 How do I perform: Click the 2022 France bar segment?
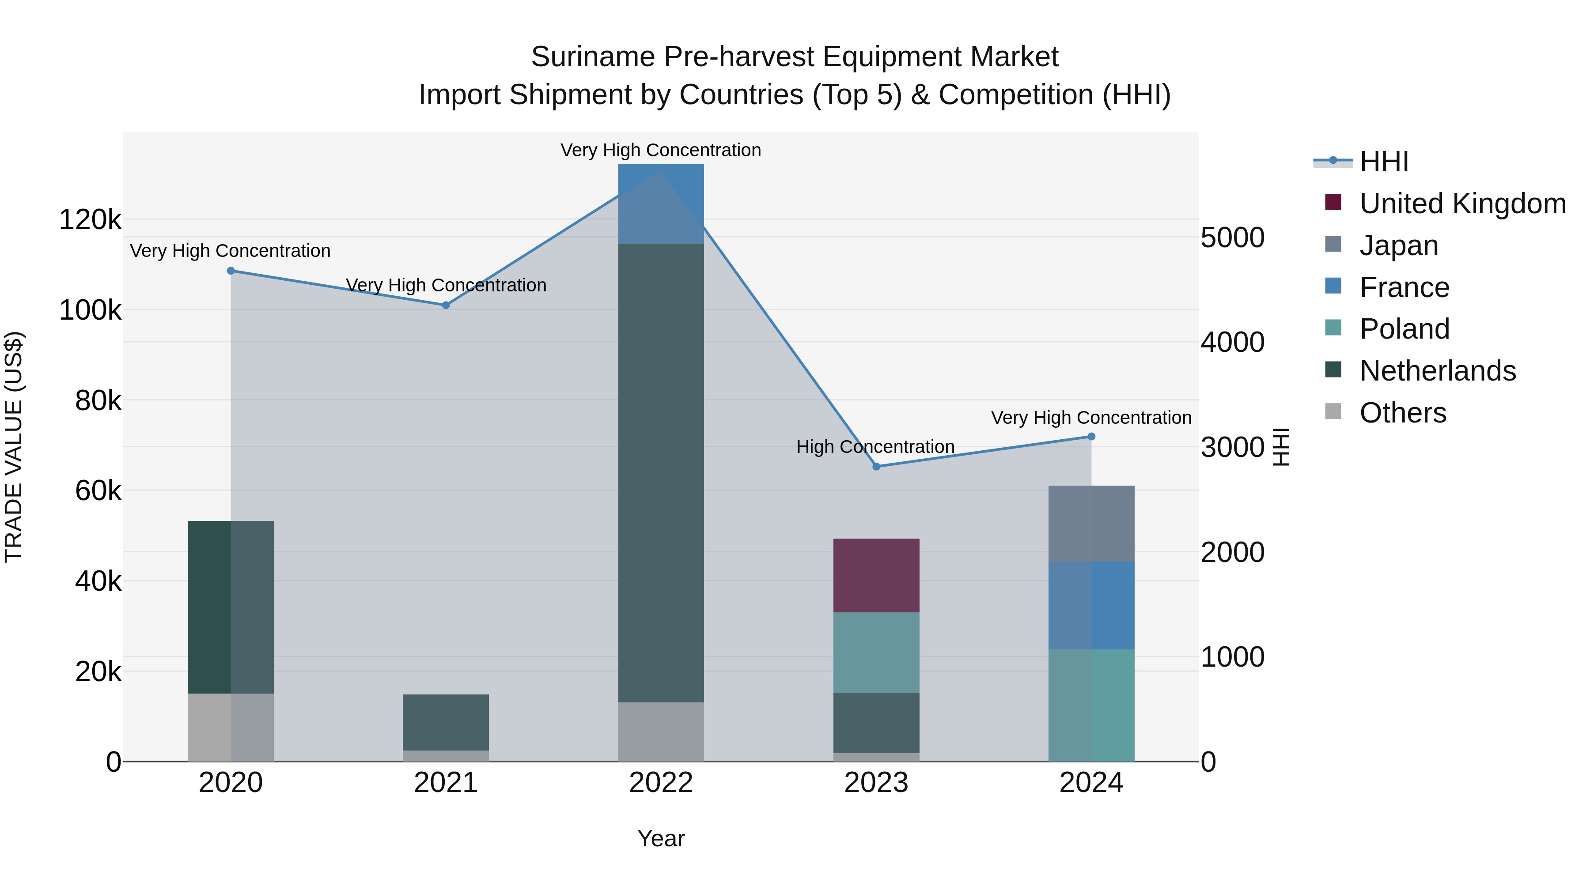[661, 204]
